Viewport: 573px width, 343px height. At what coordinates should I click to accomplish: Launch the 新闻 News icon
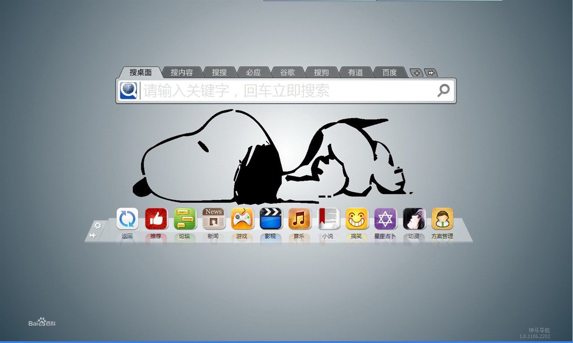point(214,219)
